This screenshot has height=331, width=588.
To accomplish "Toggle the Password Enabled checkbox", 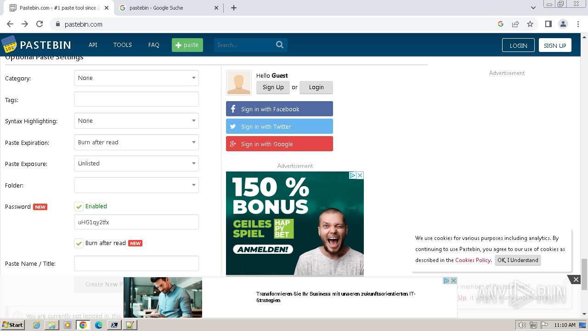I will click(x=79, y=206).
